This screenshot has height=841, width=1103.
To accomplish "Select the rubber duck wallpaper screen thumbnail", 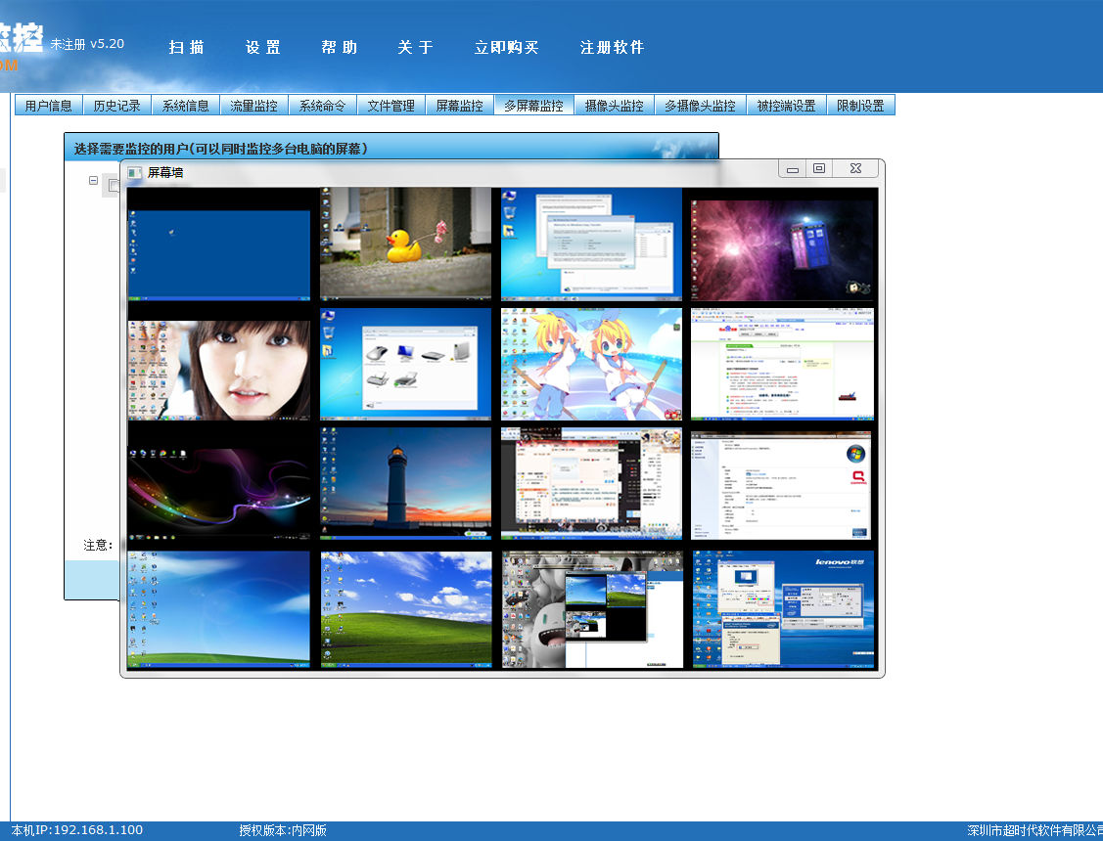I will (405, 243).
